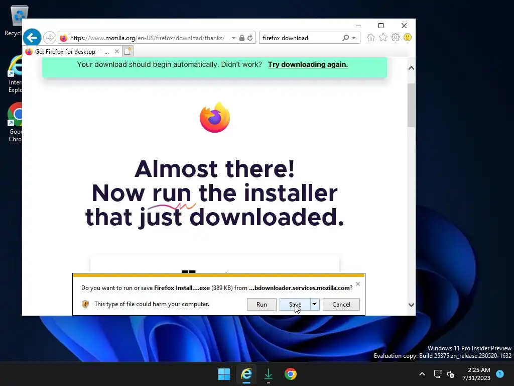
Task: Click the forward navigation arrow
Action: tap(50, 38)
